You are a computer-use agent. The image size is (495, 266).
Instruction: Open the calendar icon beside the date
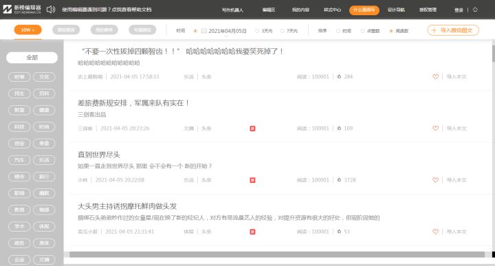point(204,31)
